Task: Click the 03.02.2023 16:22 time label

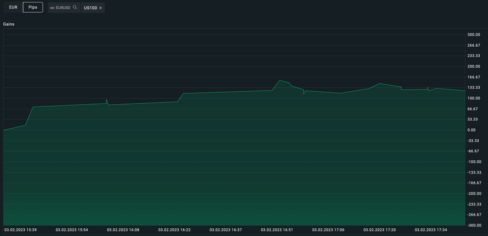Action: [175, 230]
